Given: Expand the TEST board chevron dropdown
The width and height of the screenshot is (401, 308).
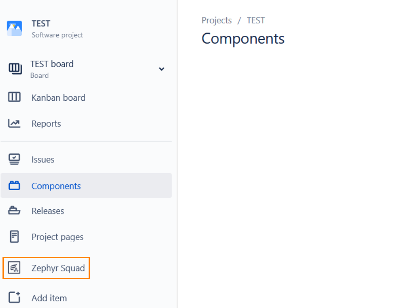Looking at the screenshot, I should pos(161,69).
